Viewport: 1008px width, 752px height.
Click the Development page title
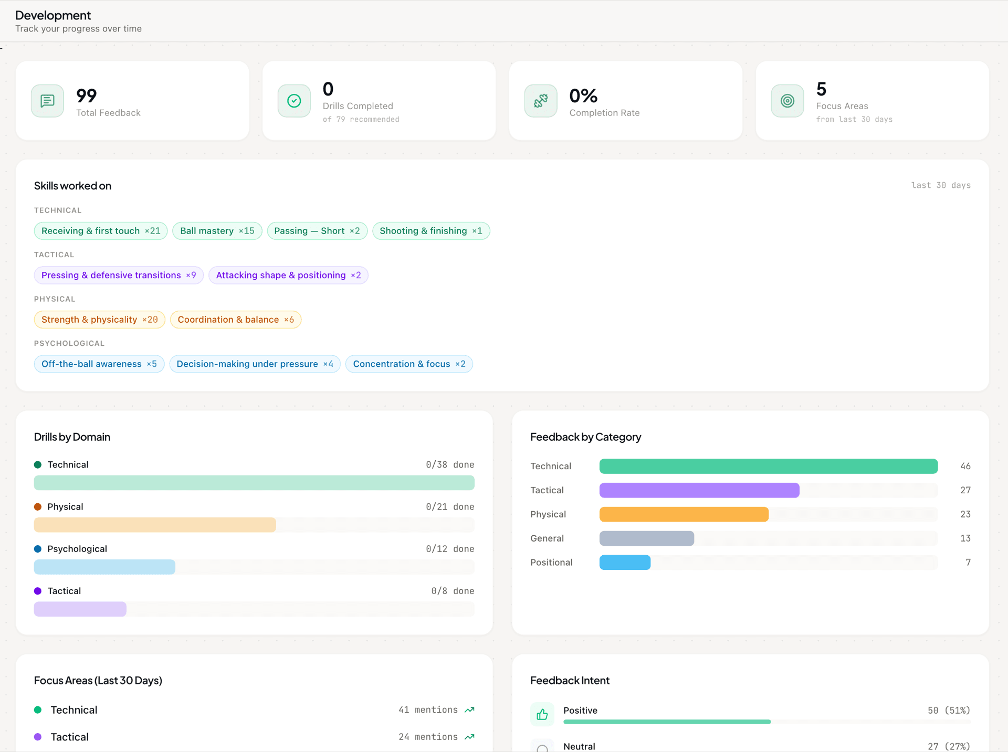click(x=53, y=15)
